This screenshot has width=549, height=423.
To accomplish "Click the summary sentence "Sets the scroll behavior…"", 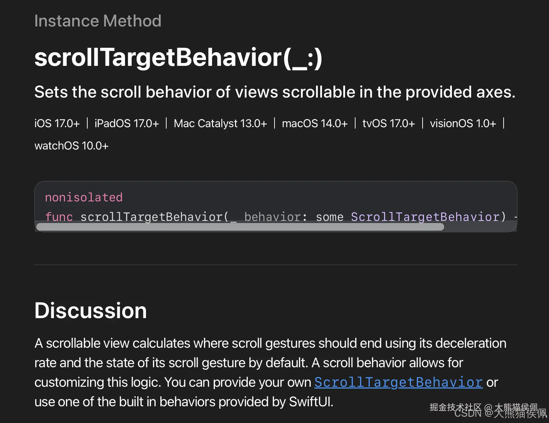I will coord(275,92).
